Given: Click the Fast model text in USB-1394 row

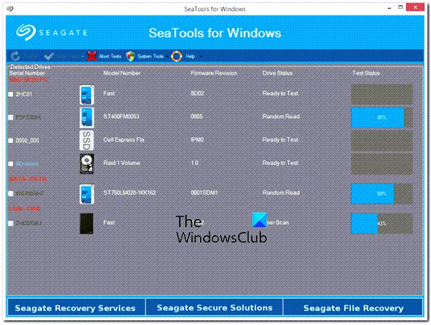Looking at the screenshot, I should (109, 223).
